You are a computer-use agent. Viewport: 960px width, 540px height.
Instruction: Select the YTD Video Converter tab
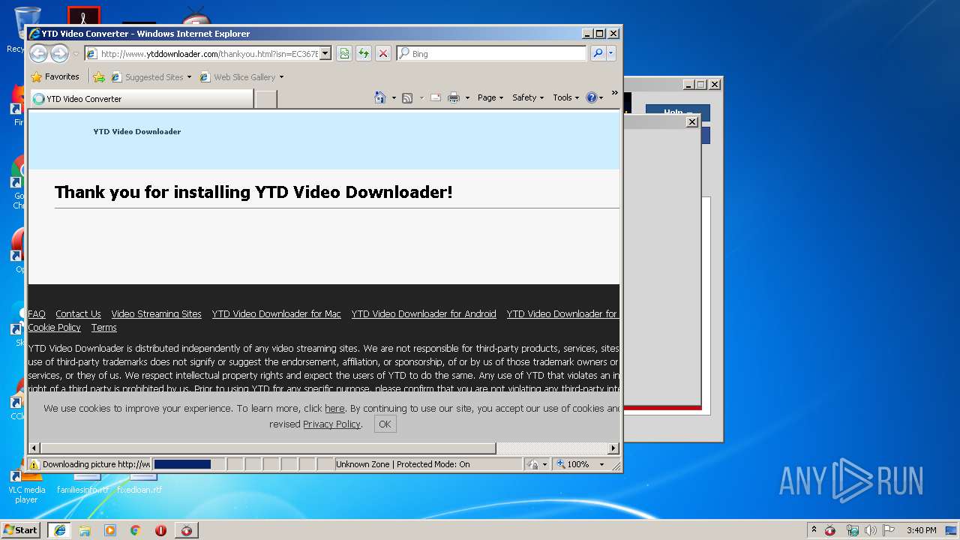tap(141, 98)
